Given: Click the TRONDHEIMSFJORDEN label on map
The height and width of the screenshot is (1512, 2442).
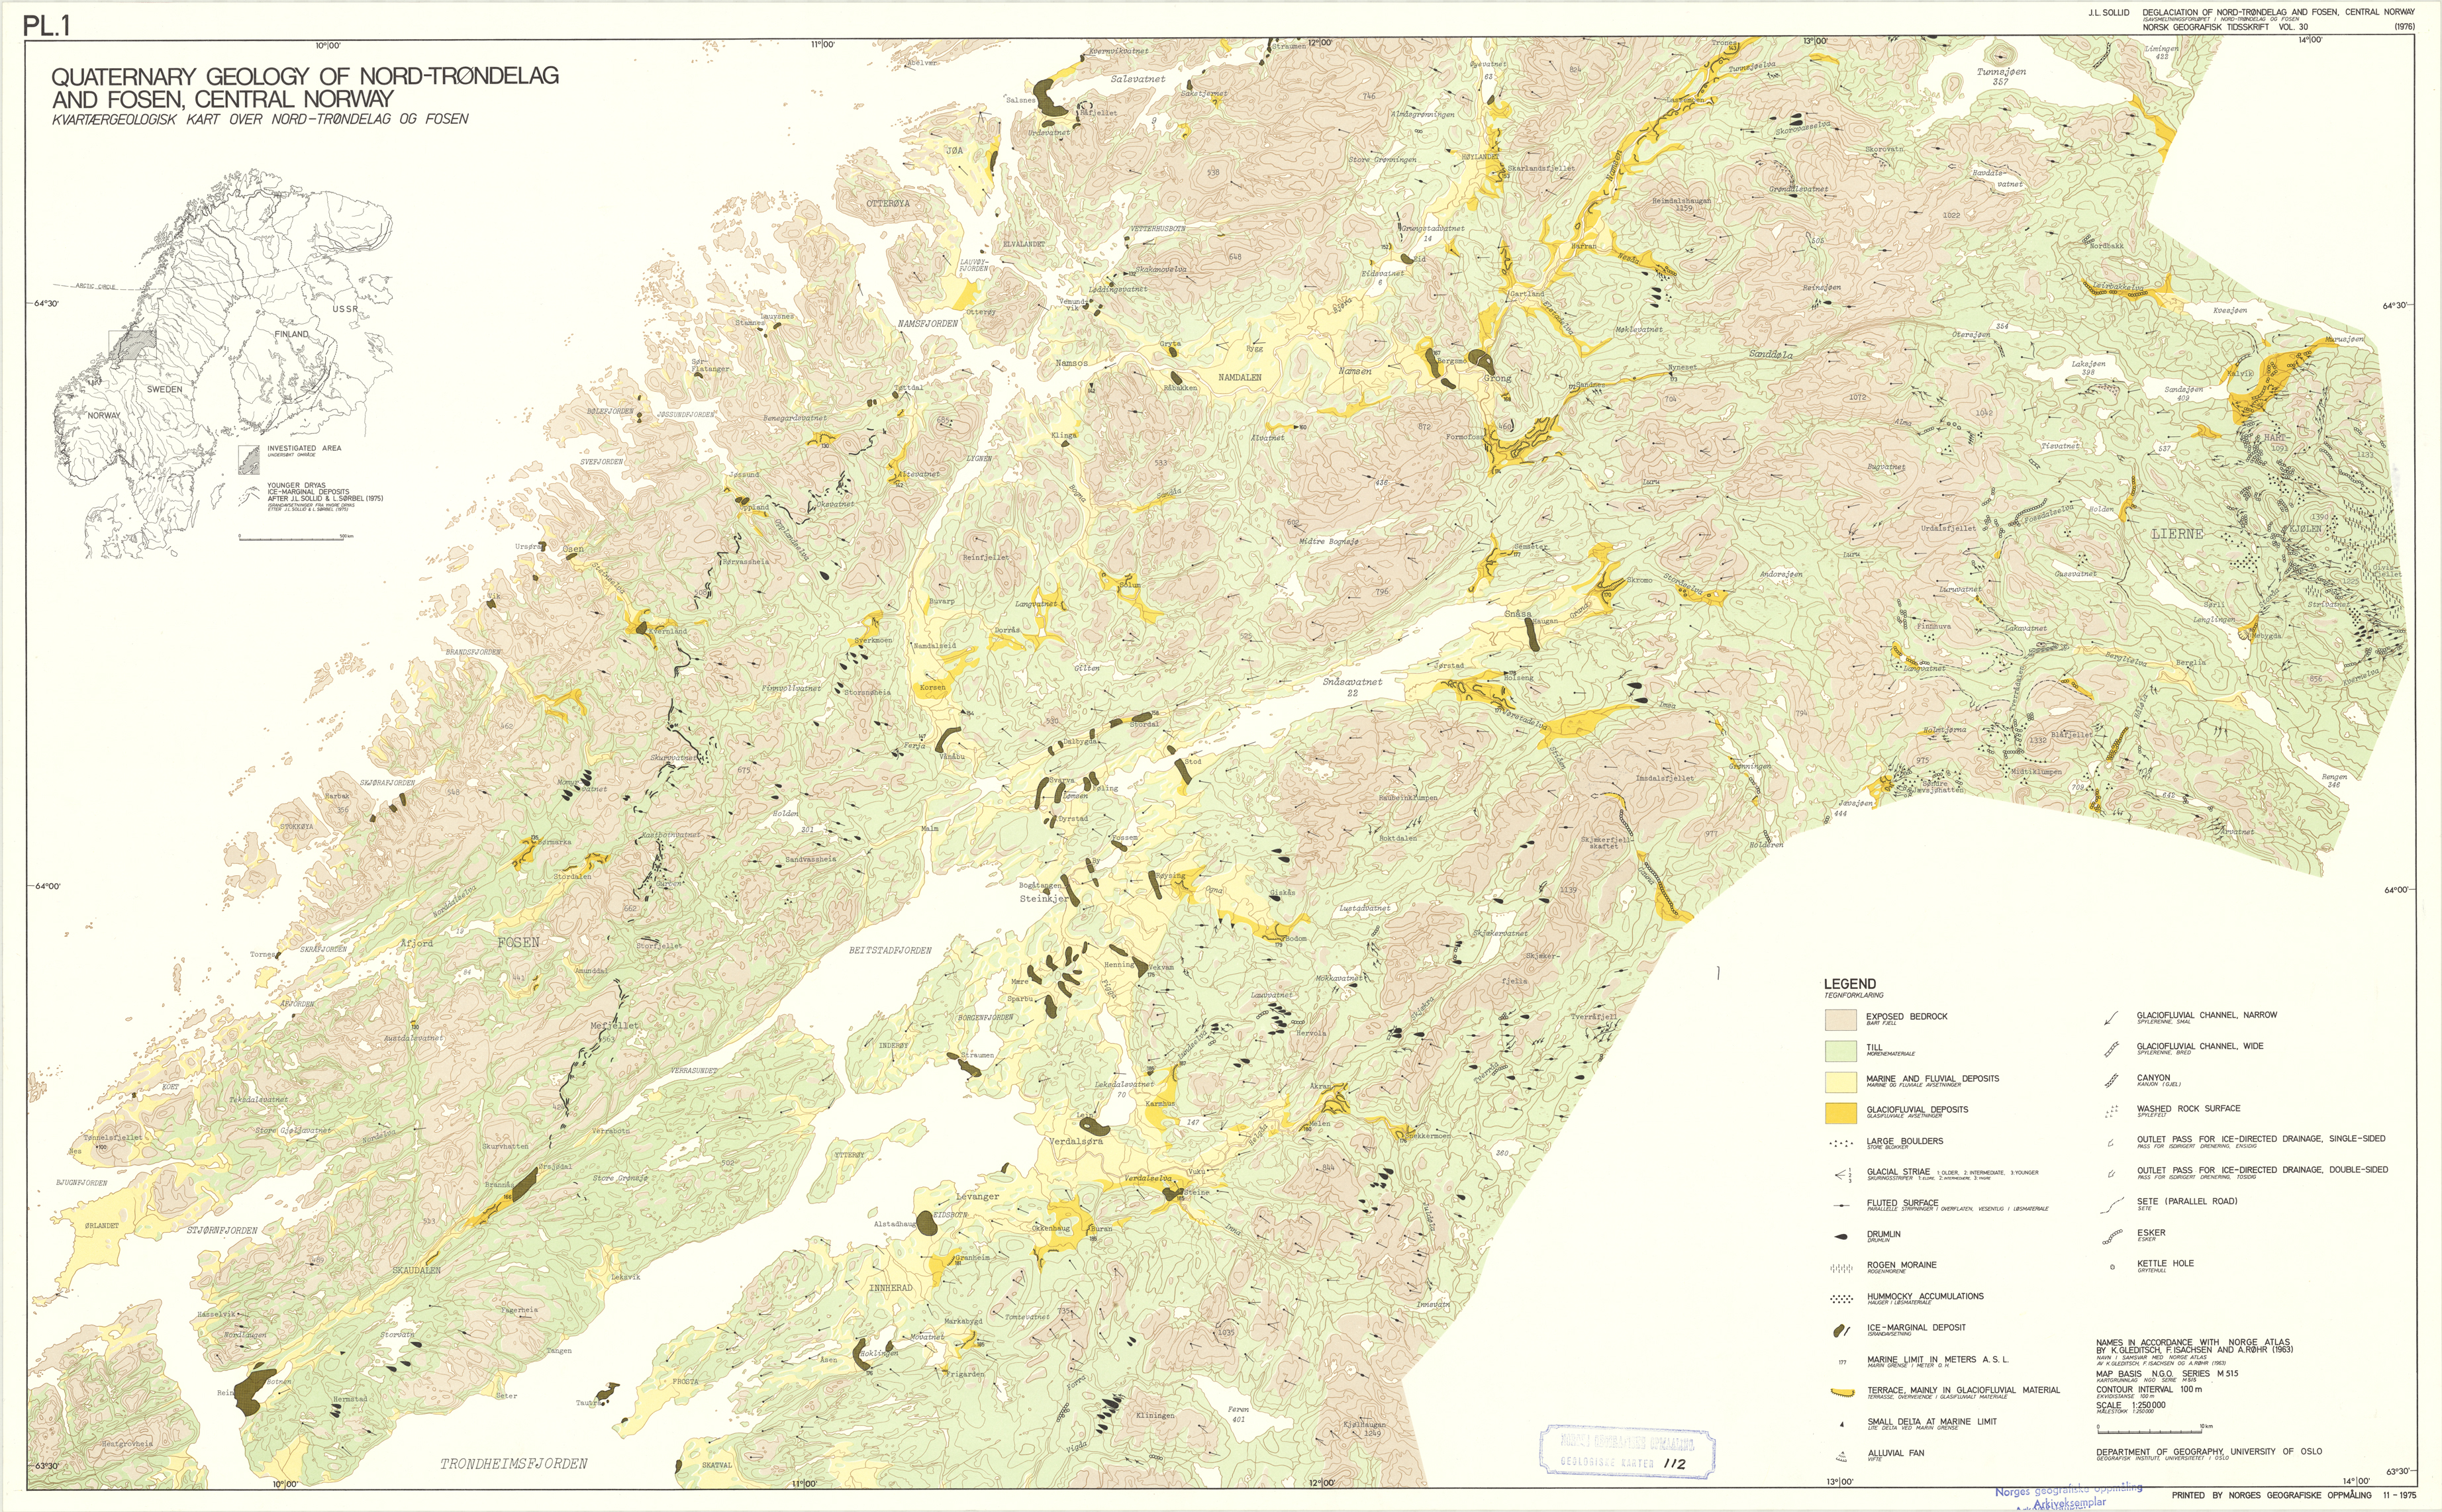Looking at the screenshot, I should [514, 1464].
